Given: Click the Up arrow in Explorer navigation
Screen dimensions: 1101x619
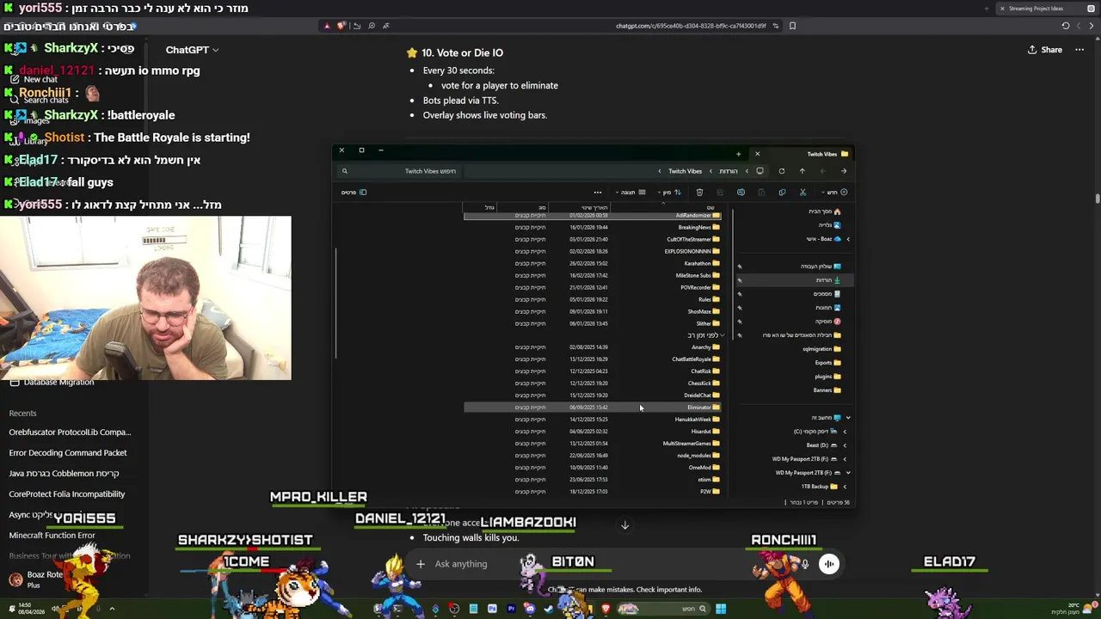Looking at the screenshot, I should click(802, 171).
